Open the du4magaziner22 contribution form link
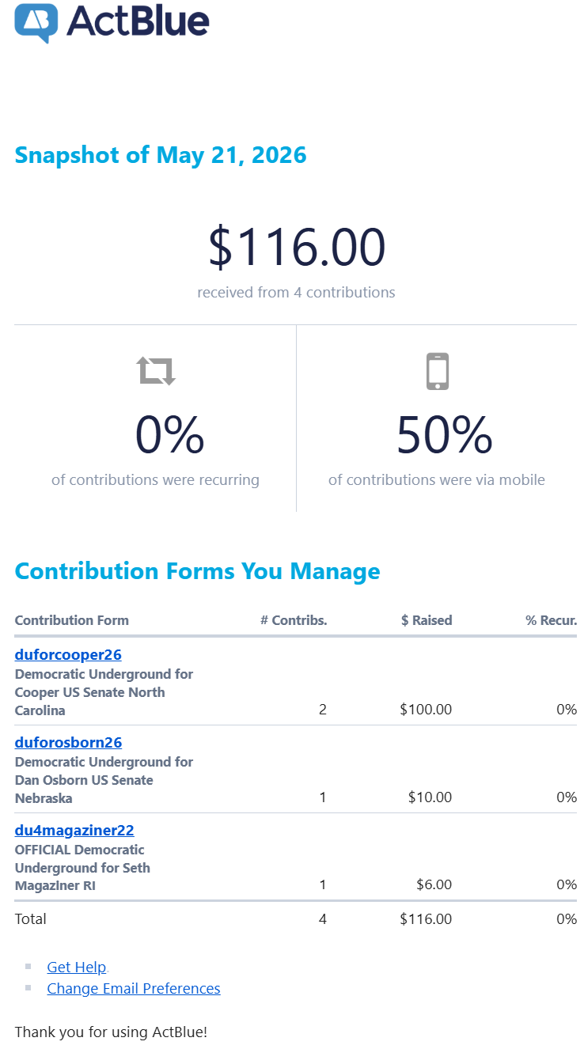584x1049 pixels. (x=74, y=831)
